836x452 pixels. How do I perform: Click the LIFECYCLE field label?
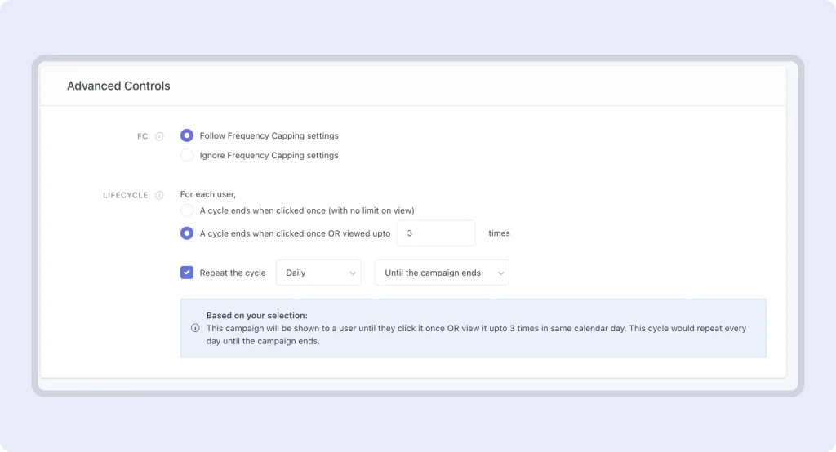(x=125, y=196)
